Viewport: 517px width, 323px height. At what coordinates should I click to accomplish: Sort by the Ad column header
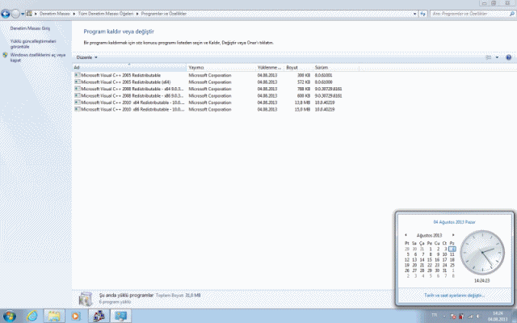(129, 67)
